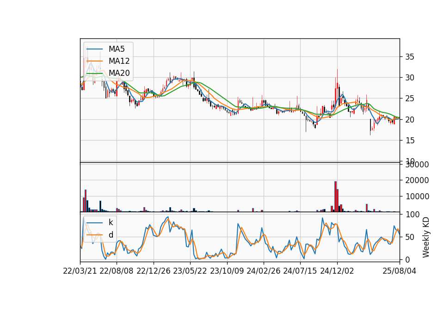Click the blue MA5 line sample in legend

(94, 49)
